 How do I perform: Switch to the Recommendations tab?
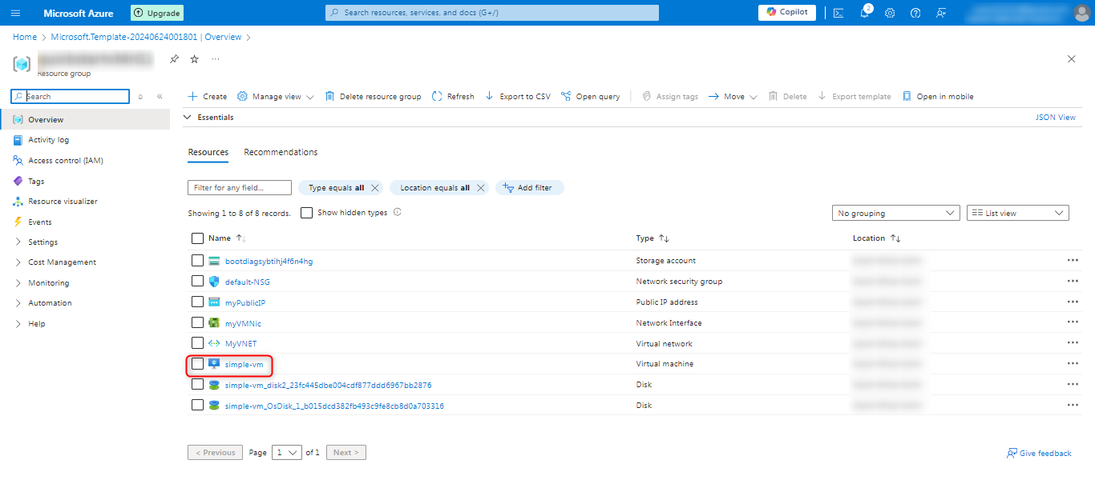point(281,152)
